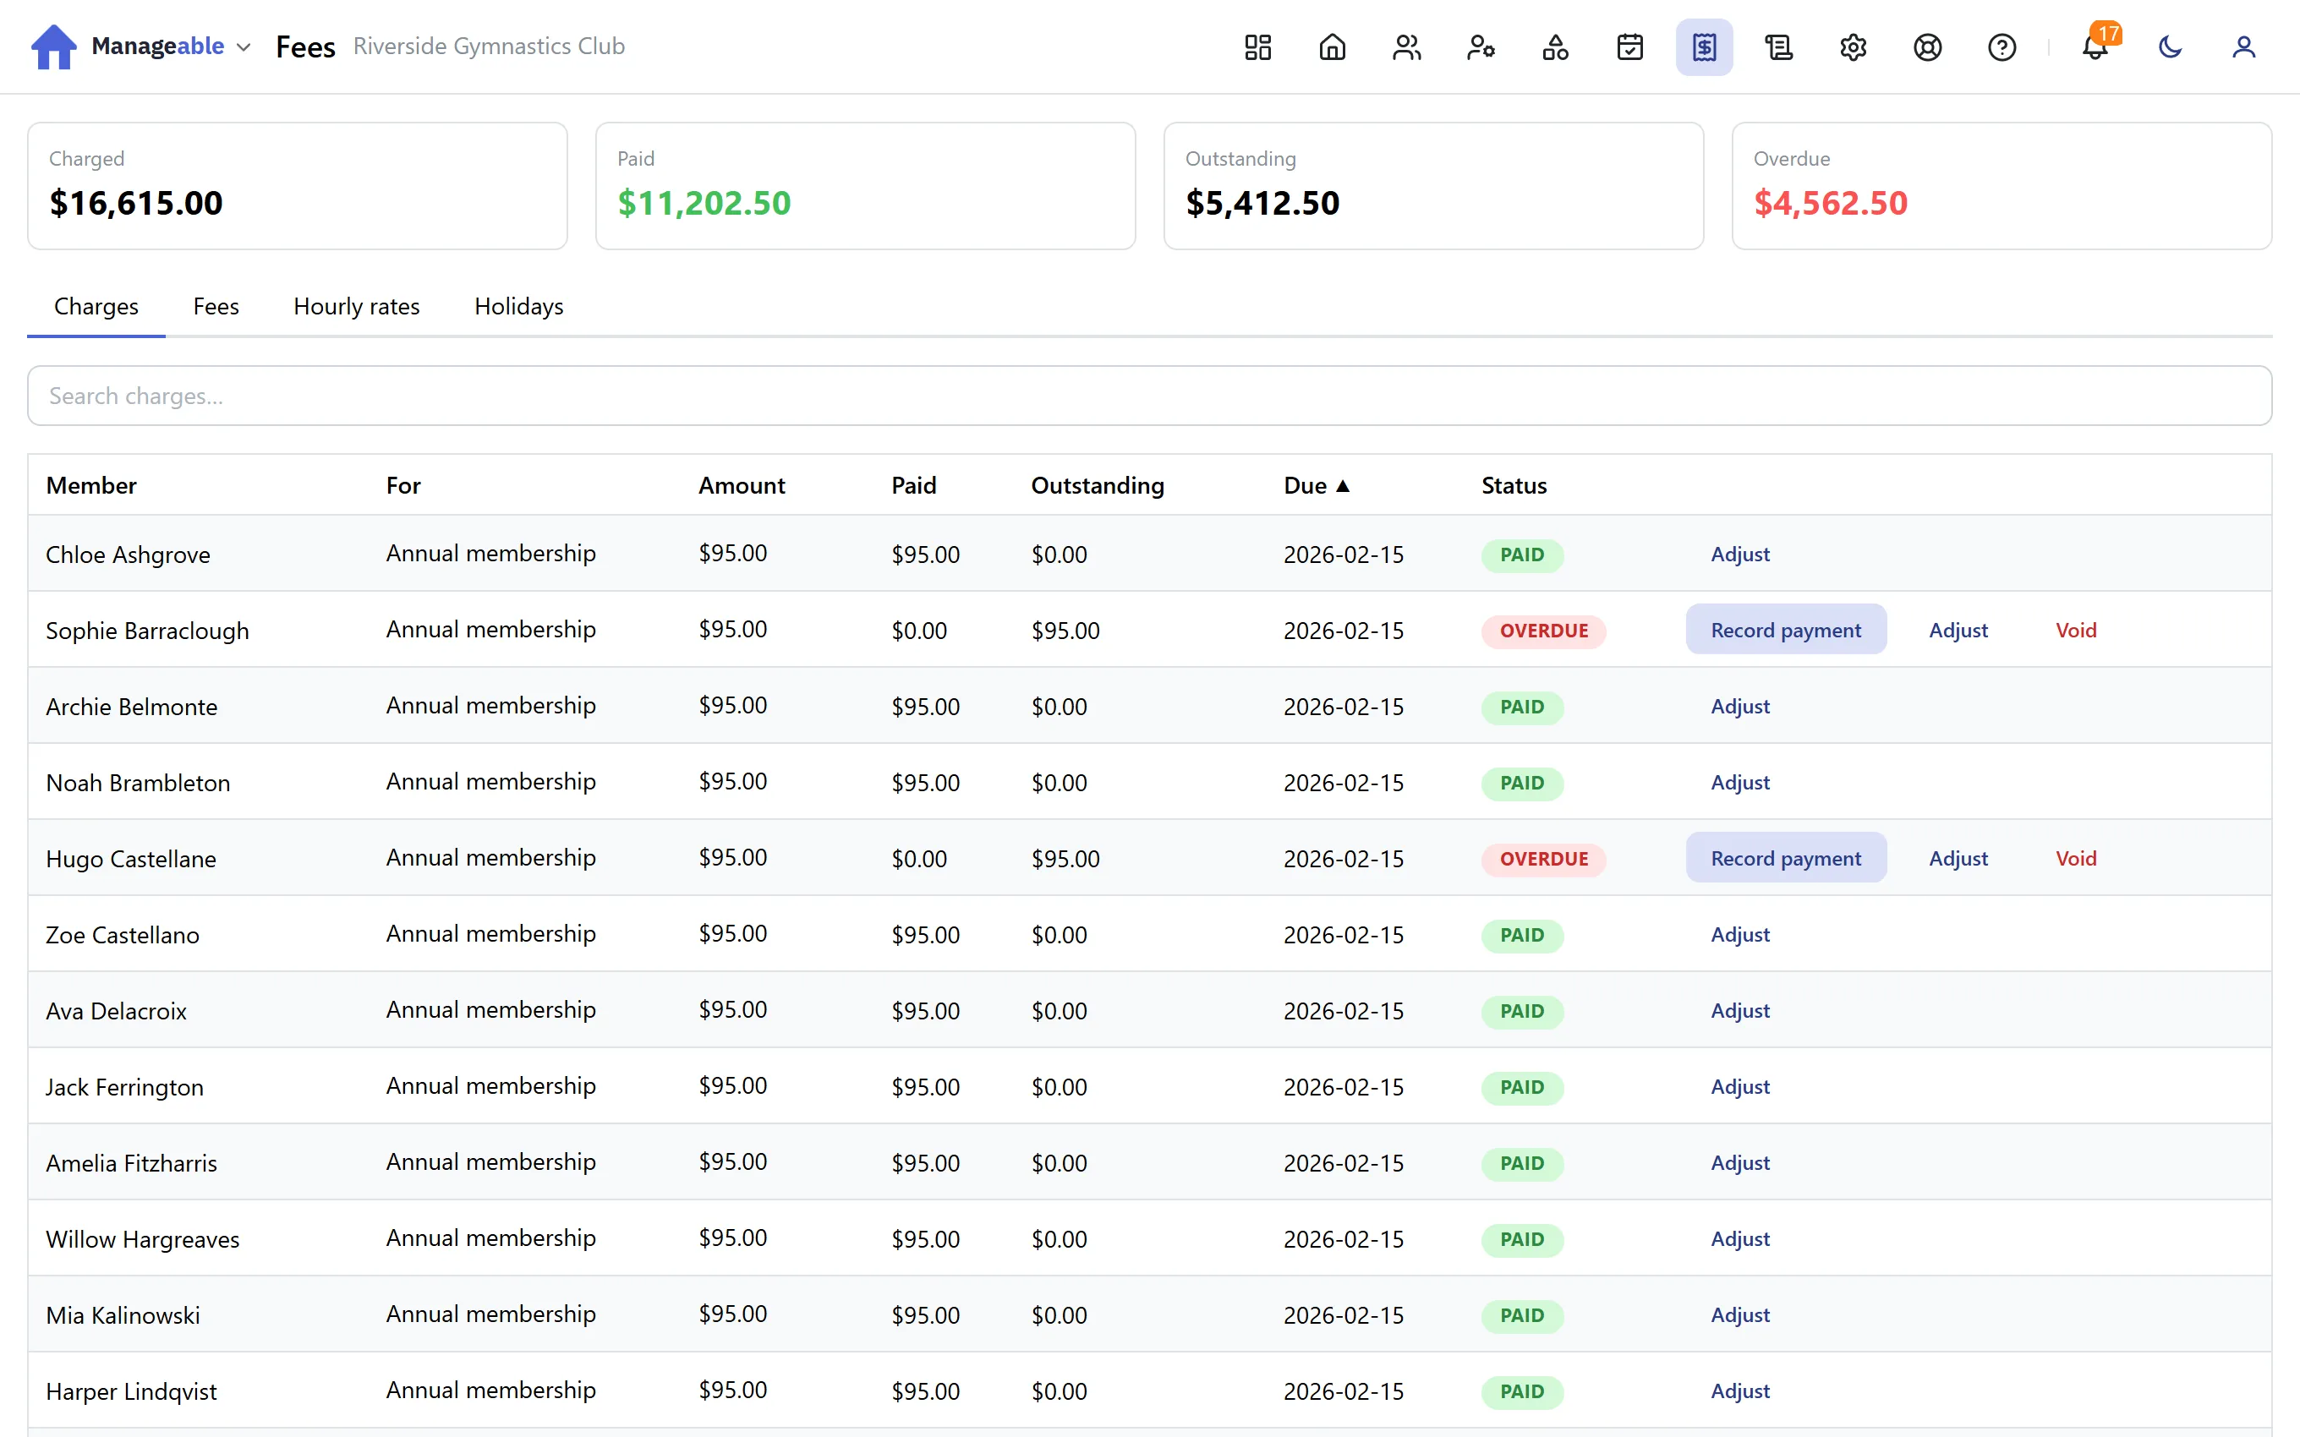Select the highlighted Fees receipt icon
The height and width of the screenshot is (1437, 2300).
pos(1704,46)
